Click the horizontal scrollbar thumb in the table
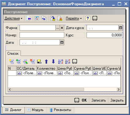 click(x=48, y=90)
